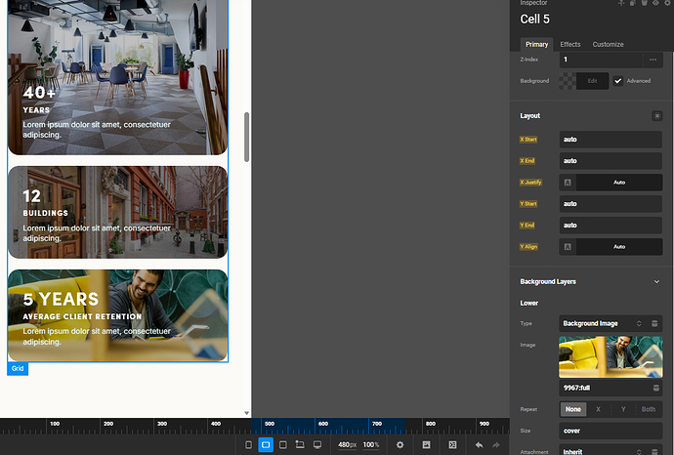Image resolution: width=674 pixels, height=455 pixels.
Task: Collapse the Background Layers section
Action: pos(656,282)
